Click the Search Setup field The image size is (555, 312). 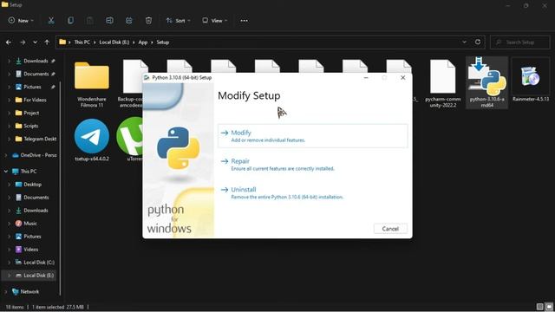(x=520, y=42)
